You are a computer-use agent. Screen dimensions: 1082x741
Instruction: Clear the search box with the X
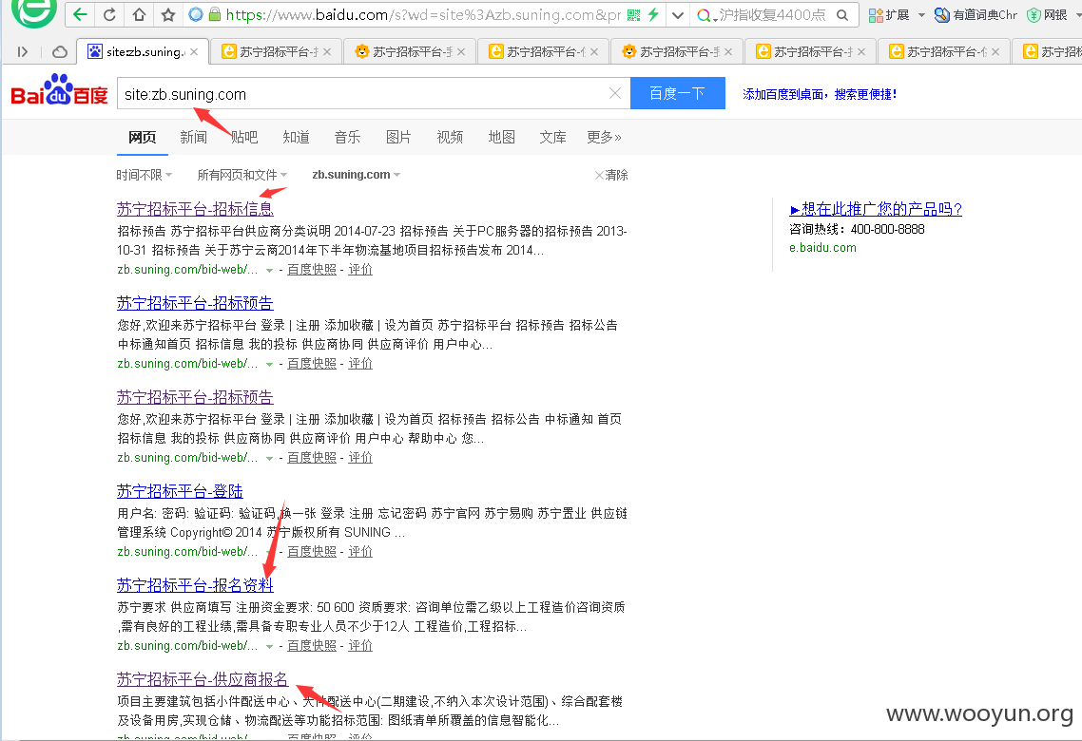click(x=615, y=93)
